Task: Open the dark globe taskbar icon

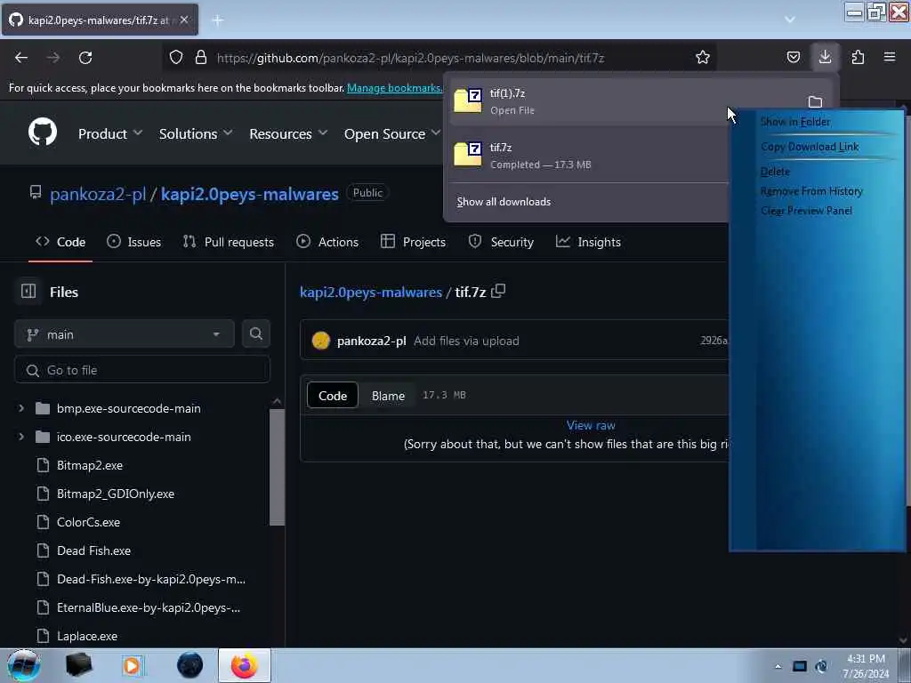Action: click(190, 665)
